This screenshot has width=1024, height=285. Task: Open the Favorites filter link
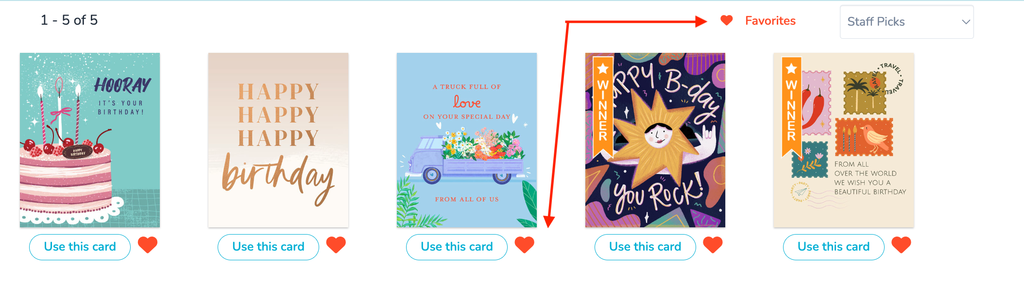click(770, 21)
